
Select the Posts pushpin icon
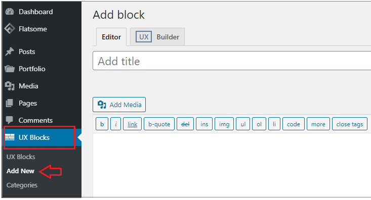[10, 52]
